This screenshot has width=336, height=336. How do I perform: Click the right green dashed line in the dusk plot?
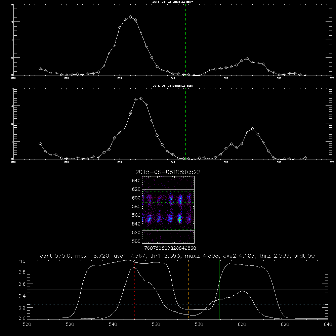click(x=185, y=124)
